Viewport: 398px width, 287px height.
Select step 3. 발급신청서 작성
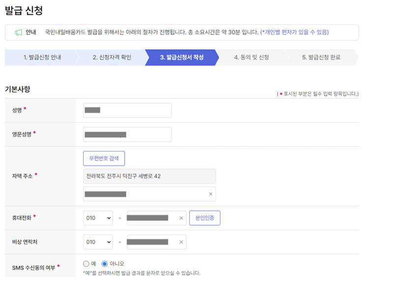point(182,58)
